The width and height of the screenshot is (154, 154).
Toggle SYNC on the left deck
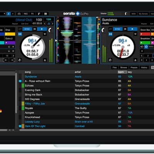click(27, 29)
